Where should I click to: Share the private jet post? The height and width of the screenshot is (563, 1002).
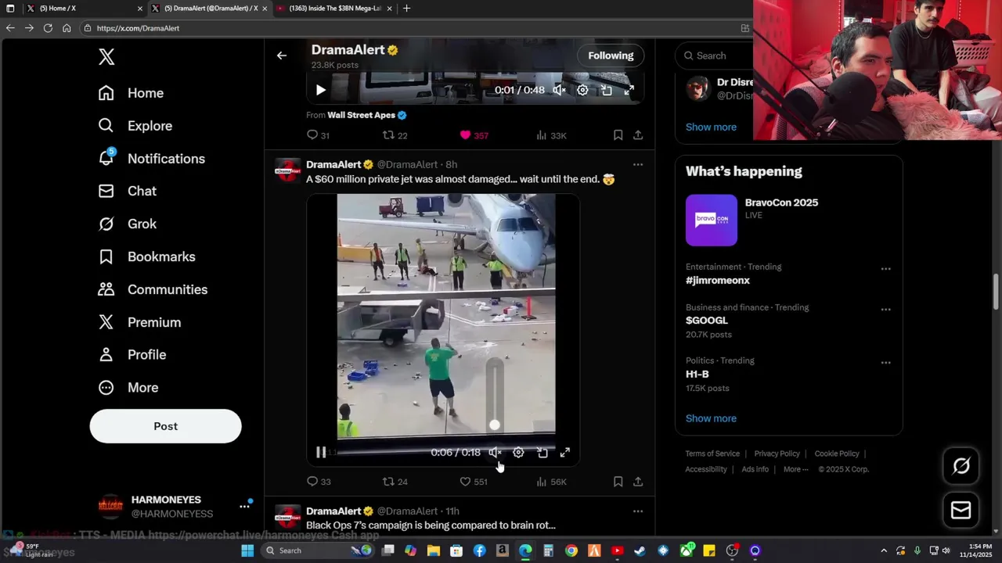coord(638,482)
